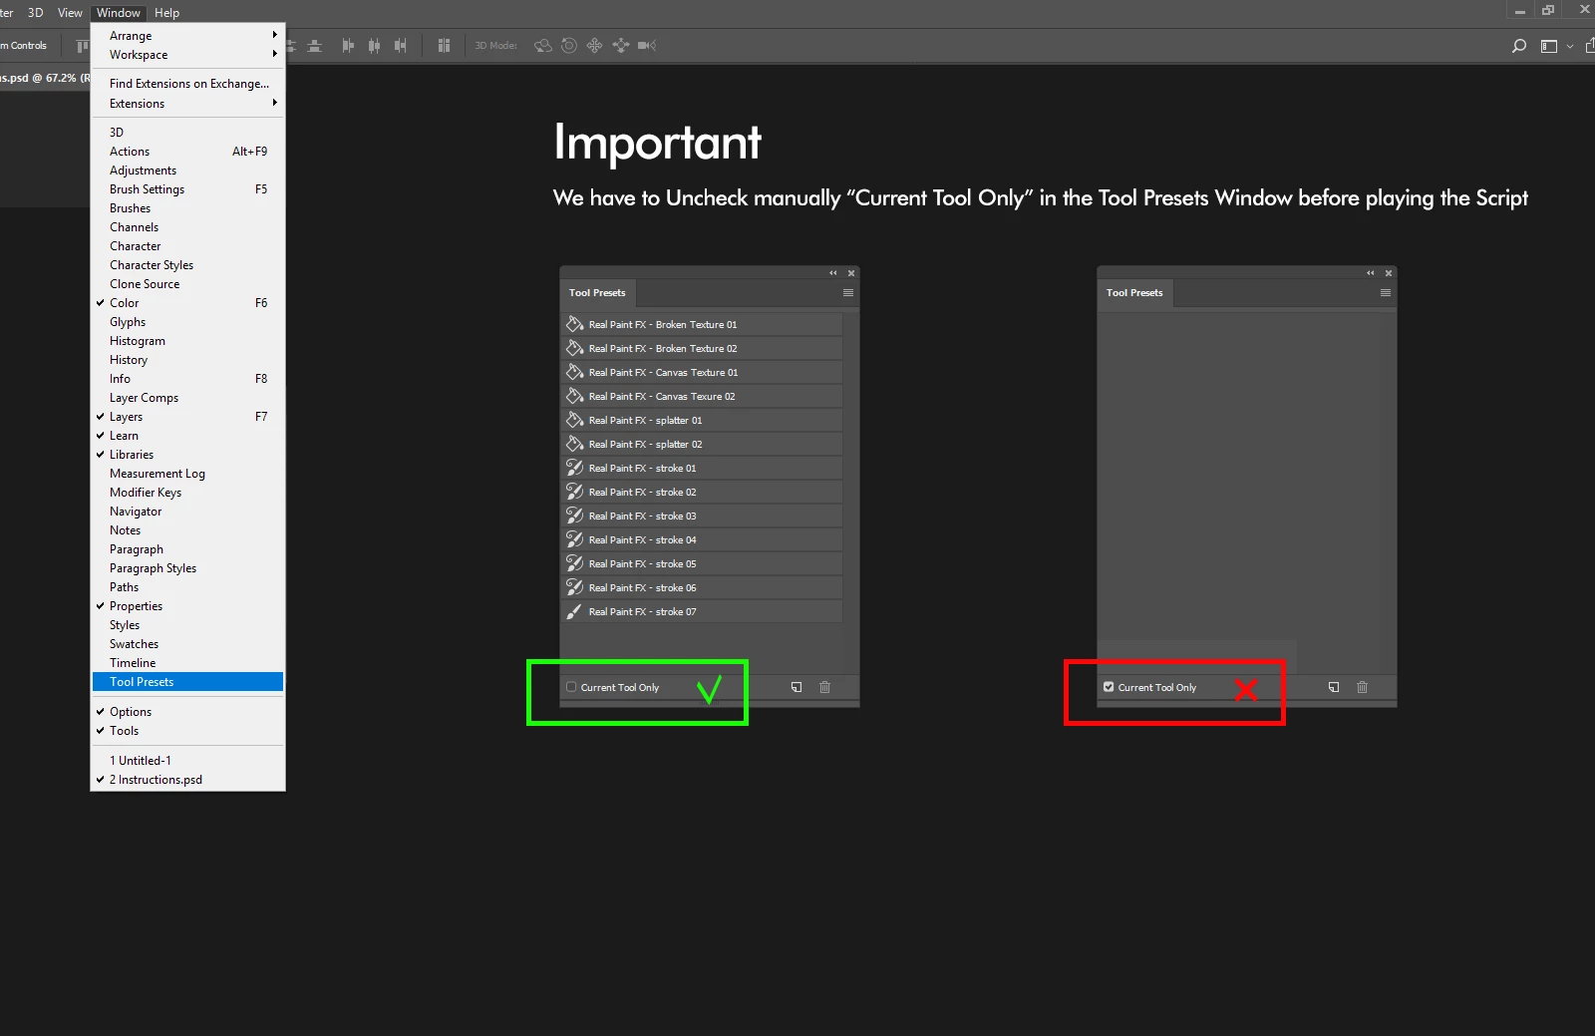
Task: Select Real Paint FX - stroke 06
Action: (703, 587)
